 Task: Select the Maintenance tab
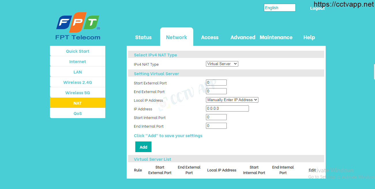pos(276,37)
